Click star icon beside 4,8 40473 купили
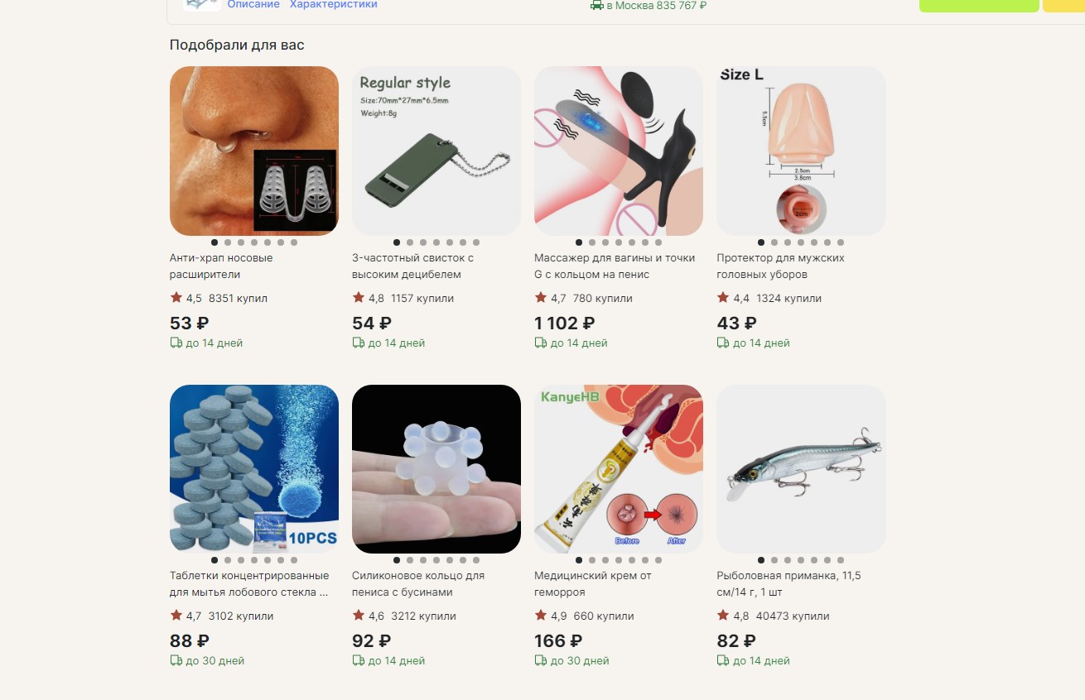1085x700 pixels. point(723,615)
